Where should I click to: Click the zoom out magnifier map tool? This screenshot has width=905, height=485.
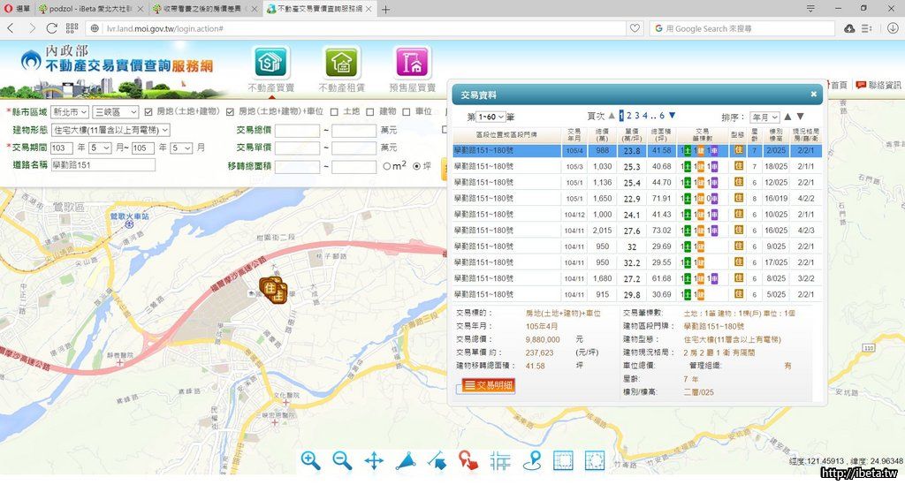tap(342, 459)
